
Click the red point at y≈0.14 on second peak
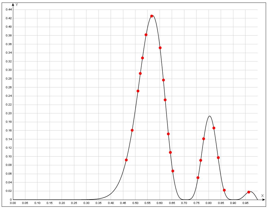(204, 139)
